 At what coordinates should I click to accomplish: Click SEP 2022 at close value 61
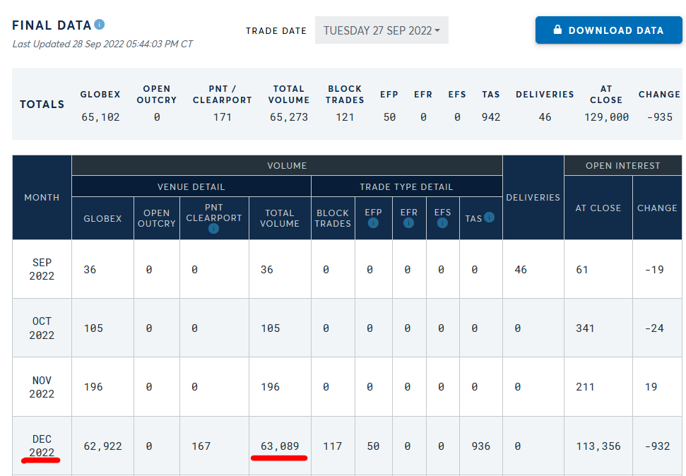click(582, 270)
